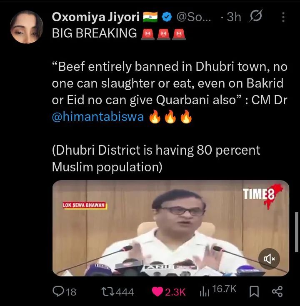Repost the tweet via retweet icon
Viewport: 300px width, 306px height.
coord(108,291)
